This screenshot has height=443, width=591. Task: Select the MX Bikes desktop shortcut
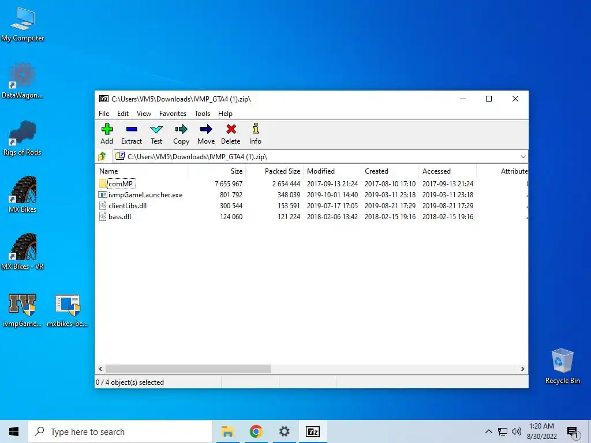(x=23, y=195)
